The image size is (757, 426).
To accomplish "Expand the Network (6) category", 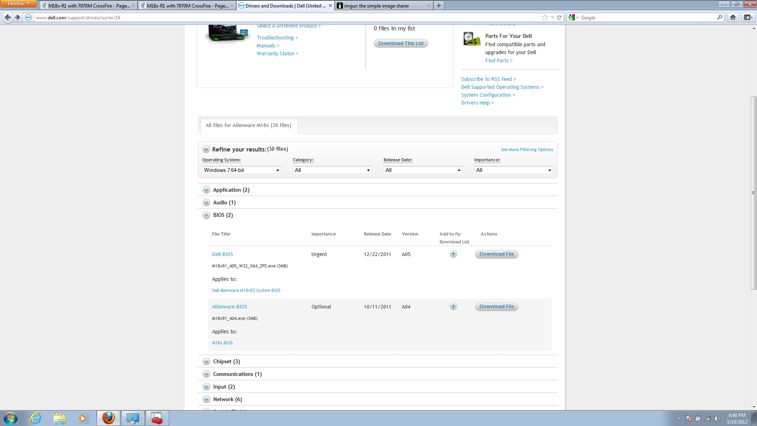I will 206,400.
